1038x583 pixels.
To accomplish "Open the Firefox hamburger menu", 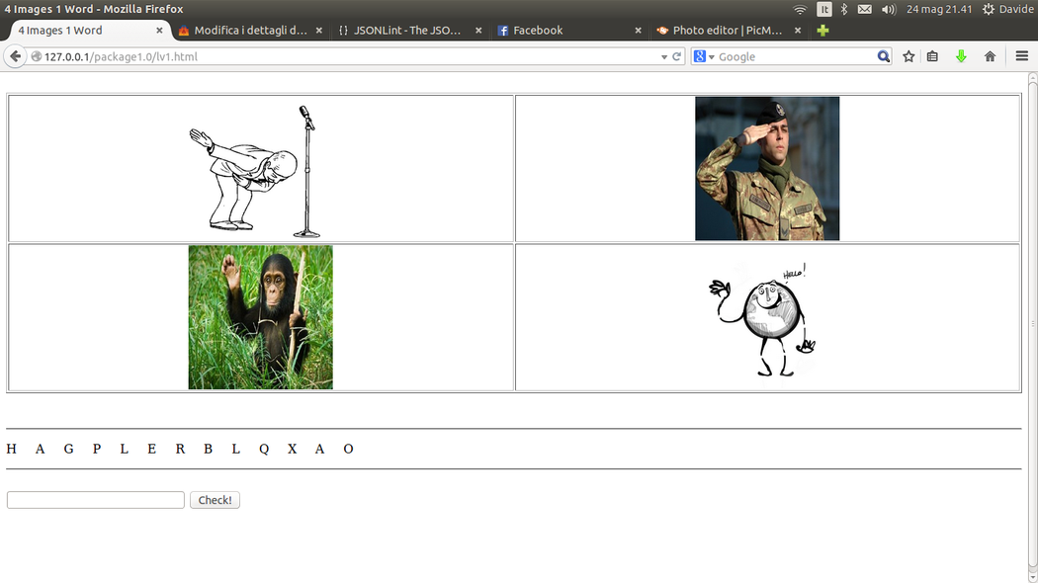I will pyautogui.click(x=1022, y=56).
